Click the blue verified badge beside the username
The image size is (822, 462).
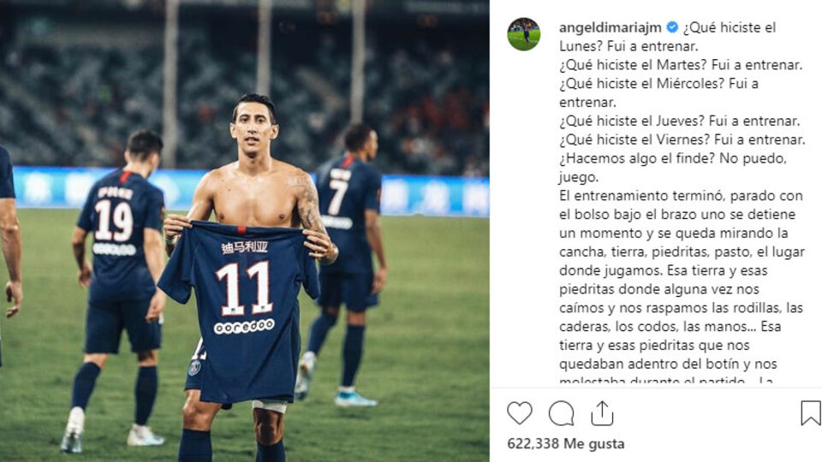point(672,27)
